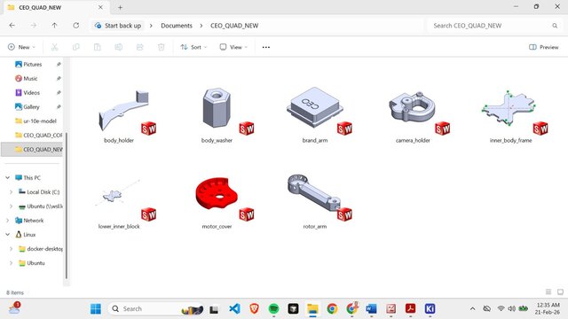Go back to the previous folder
This screenshot has height=319, width=568.
[12, 26]
